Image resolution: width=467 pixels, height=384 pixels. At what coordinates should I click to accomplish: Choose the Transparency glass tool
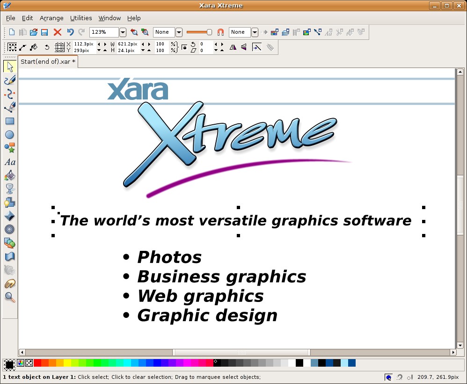pos(10,189)
